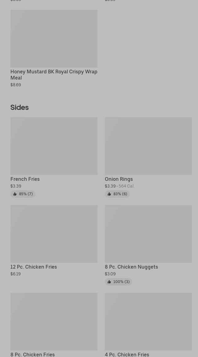Open the Onion Rings item title

click(x=119, y=179)
